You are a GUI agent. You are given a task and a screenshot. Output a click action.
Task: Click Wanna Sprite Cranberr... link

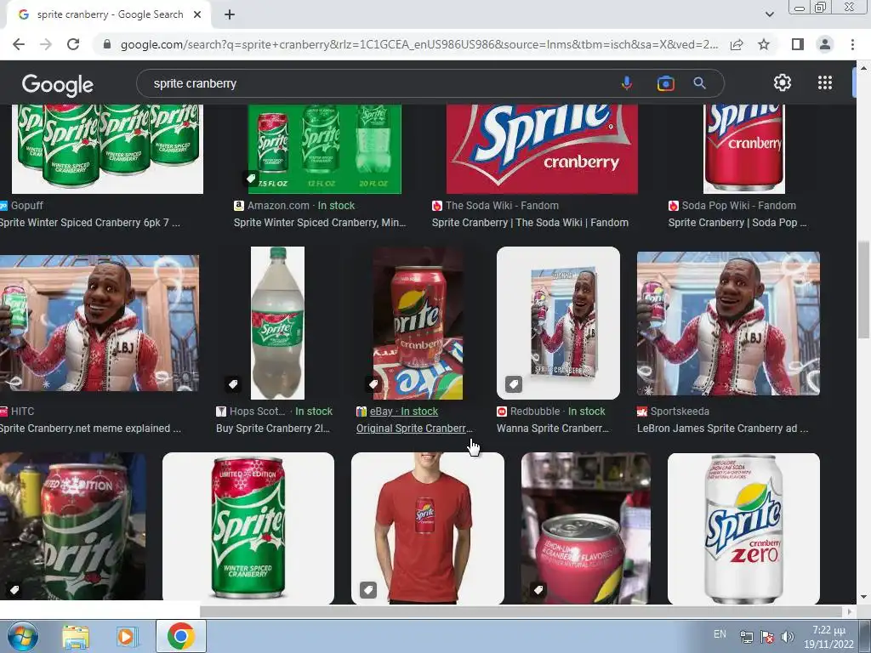click(x=553, y=429)
